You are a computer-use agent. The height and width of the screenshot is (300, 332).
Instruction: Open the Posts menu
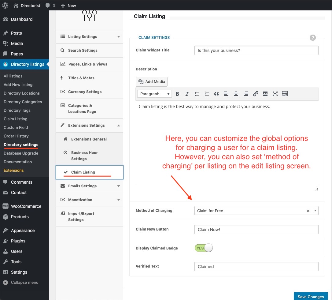click(x=24, y=33)
